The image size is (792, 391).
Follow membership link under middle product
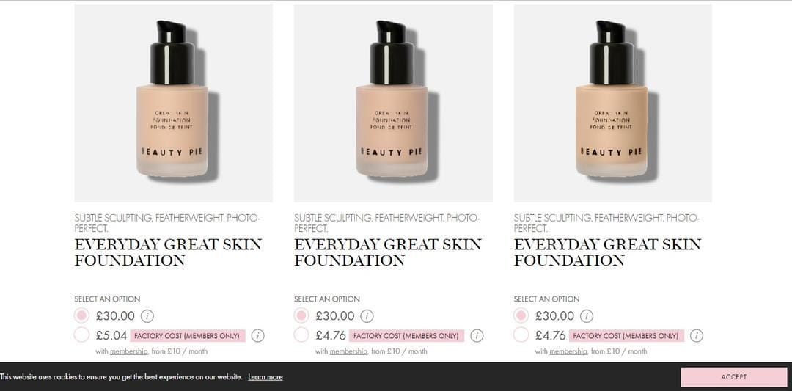pos(348,351)
